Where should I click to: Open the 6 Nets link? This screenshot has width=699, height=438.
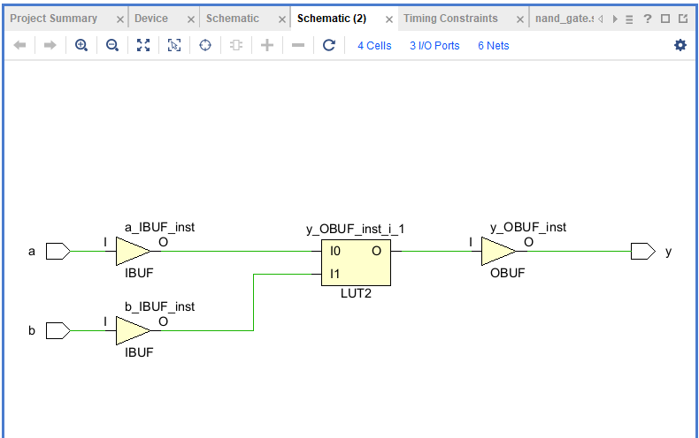[x=493, y=45]
